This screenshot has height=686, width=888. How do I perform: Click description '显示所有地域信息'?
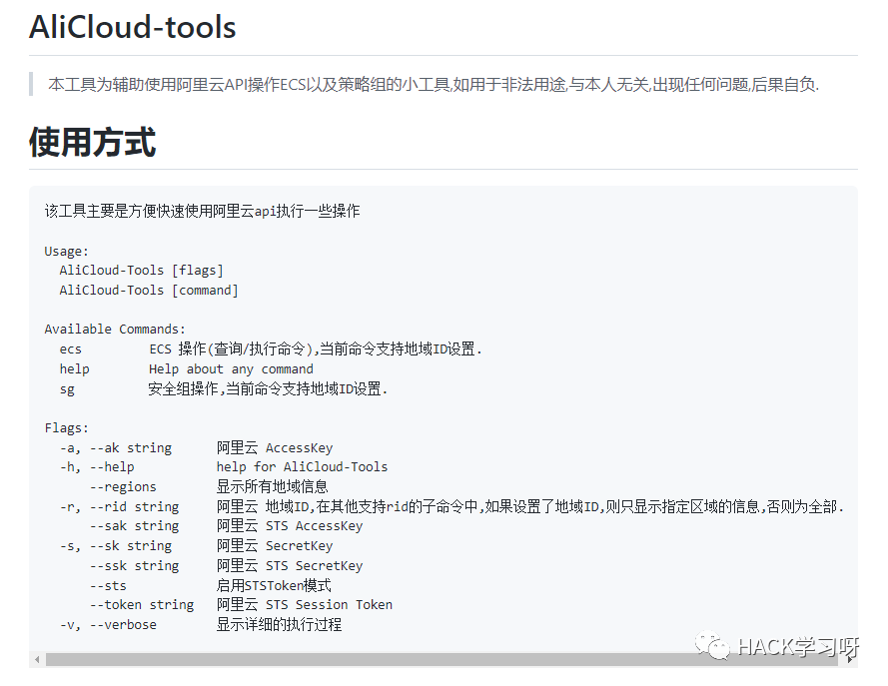pos(272,486)
